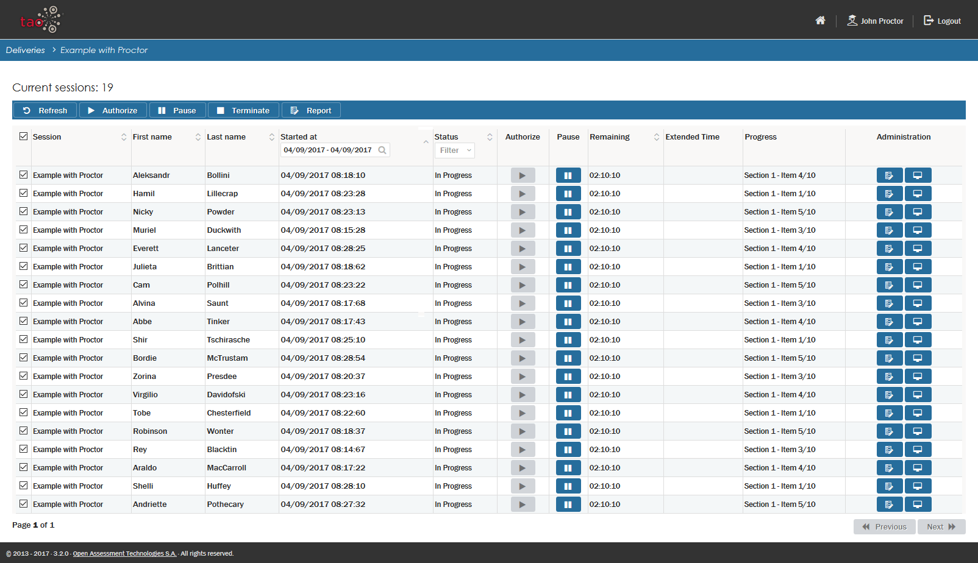The height and width of the screenshot is (563, 978).
Task: Open Open Assessment Technologies S.A. link
Action: (x=124, y=553)
